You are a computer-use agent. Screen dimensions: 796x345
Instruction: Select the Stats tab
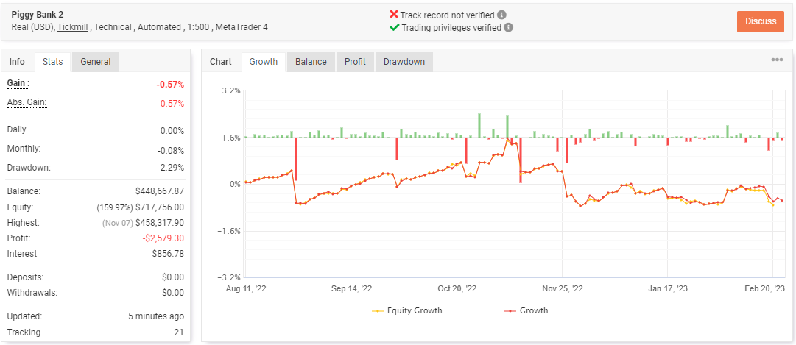(53, 61)
